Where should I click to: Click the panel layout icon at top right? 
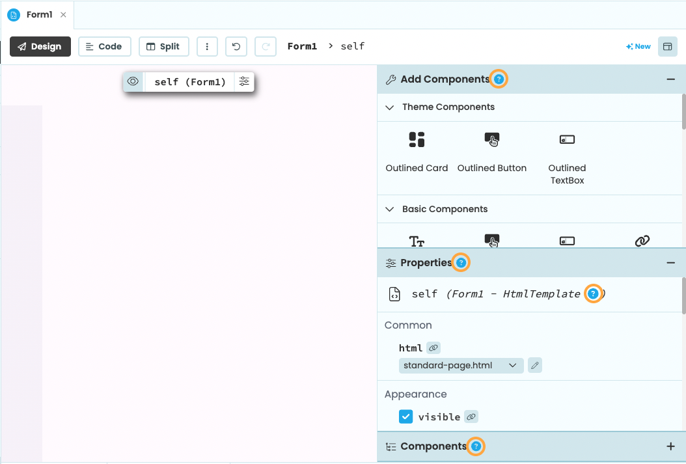click(x=667, y=46)
